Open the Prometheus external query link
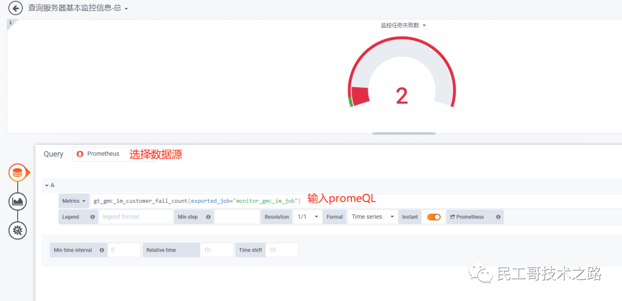Screen dimensions: 622x301 [467, 217]
